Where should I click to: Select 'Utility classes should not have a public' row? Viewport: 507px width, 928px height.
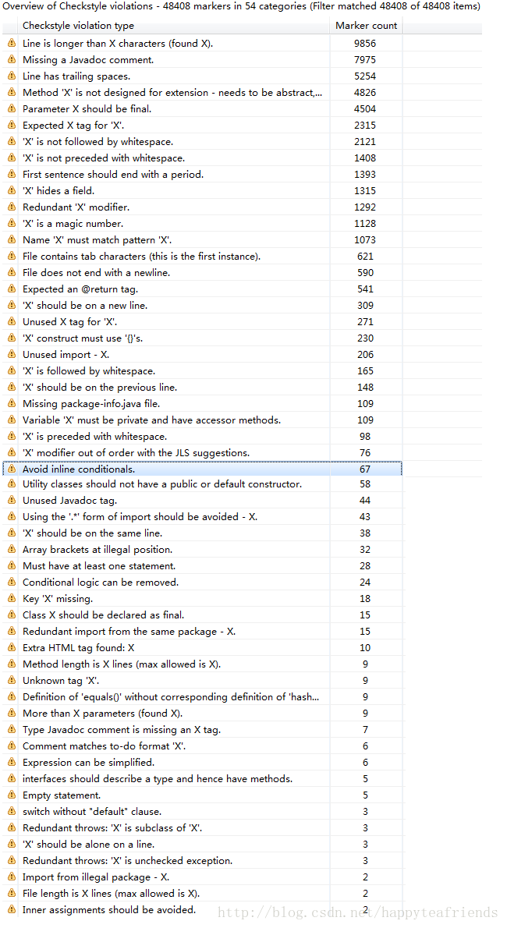pos(203,483)
